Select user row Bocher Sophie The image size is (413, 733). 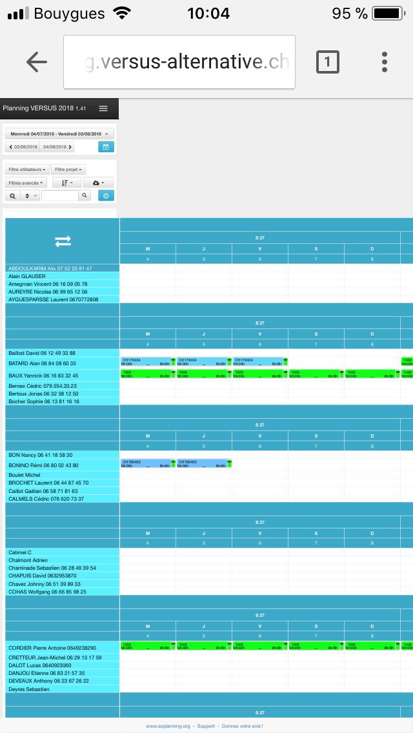pos(62,401)
